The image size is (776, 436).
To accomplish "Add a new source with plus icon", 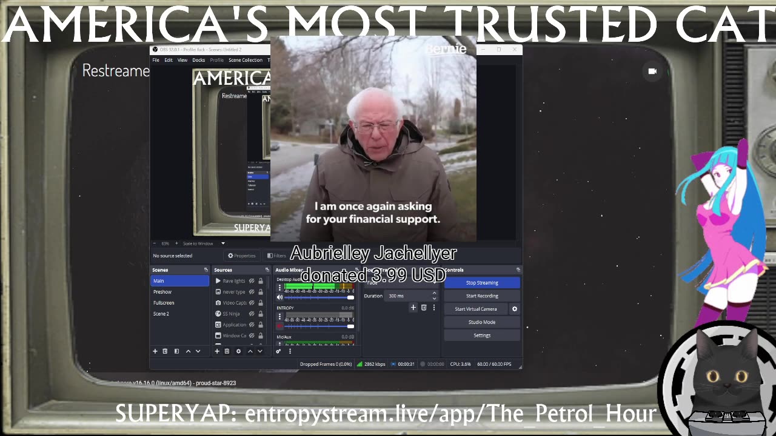I will tap(217, 351).
